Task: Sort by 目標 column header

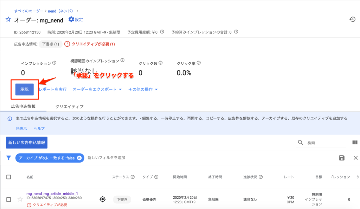Action: click(319, 177)
